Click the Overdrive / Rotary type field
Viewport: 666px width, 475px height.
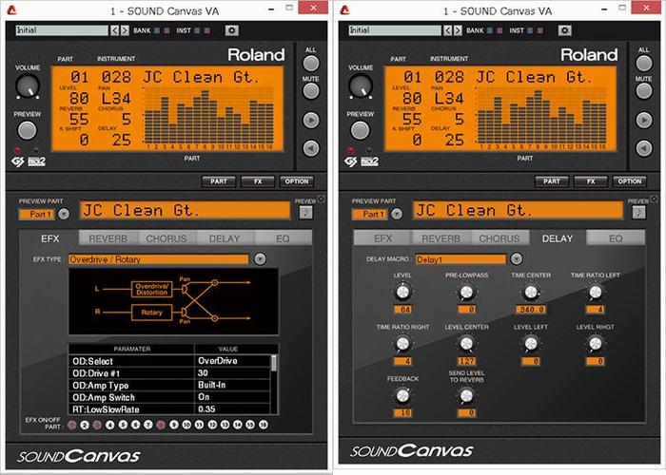click(x=159, y=259)
